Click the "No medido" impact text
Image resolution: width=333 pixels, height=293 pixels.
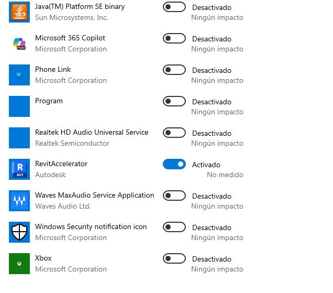click(225, 175)
